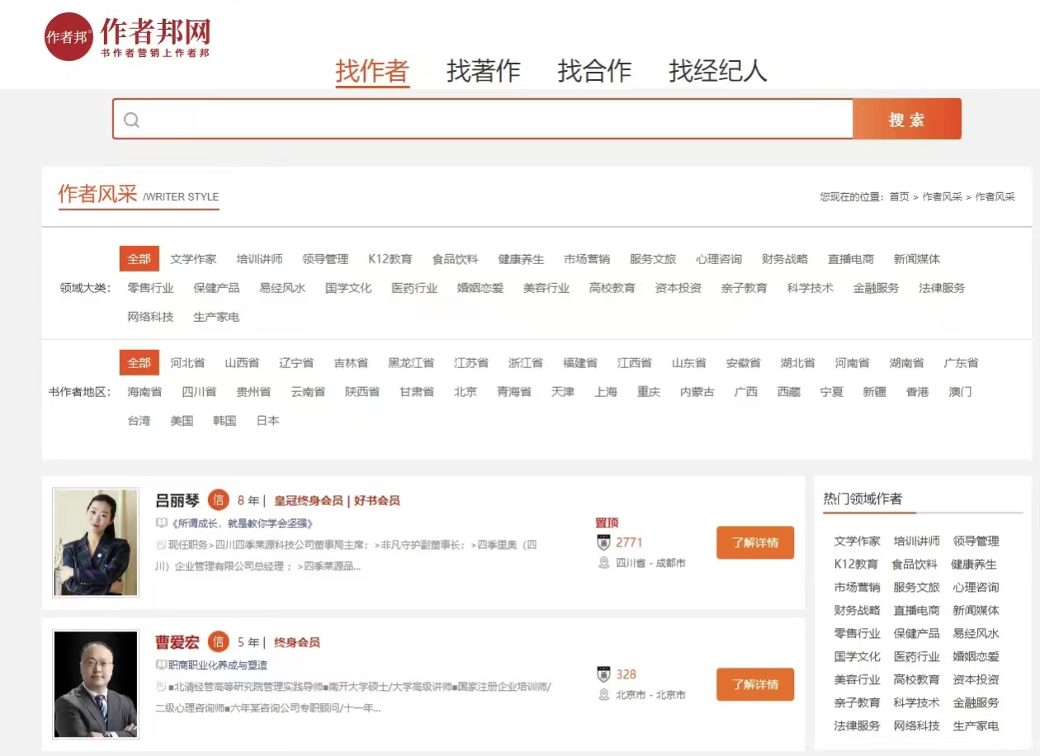Select the 全部 filter in 领域大类
Image resolution: width=1040 pixels, height=756 pixels.
tap(139, 259)
